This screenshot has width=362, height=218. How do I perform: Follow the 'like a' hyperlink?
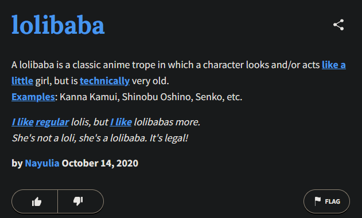[x=334, y=65]
